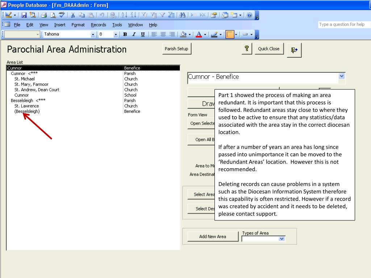Open the Help menu
The width and height of the screenshot is (371, 278).
click(153, 25)
